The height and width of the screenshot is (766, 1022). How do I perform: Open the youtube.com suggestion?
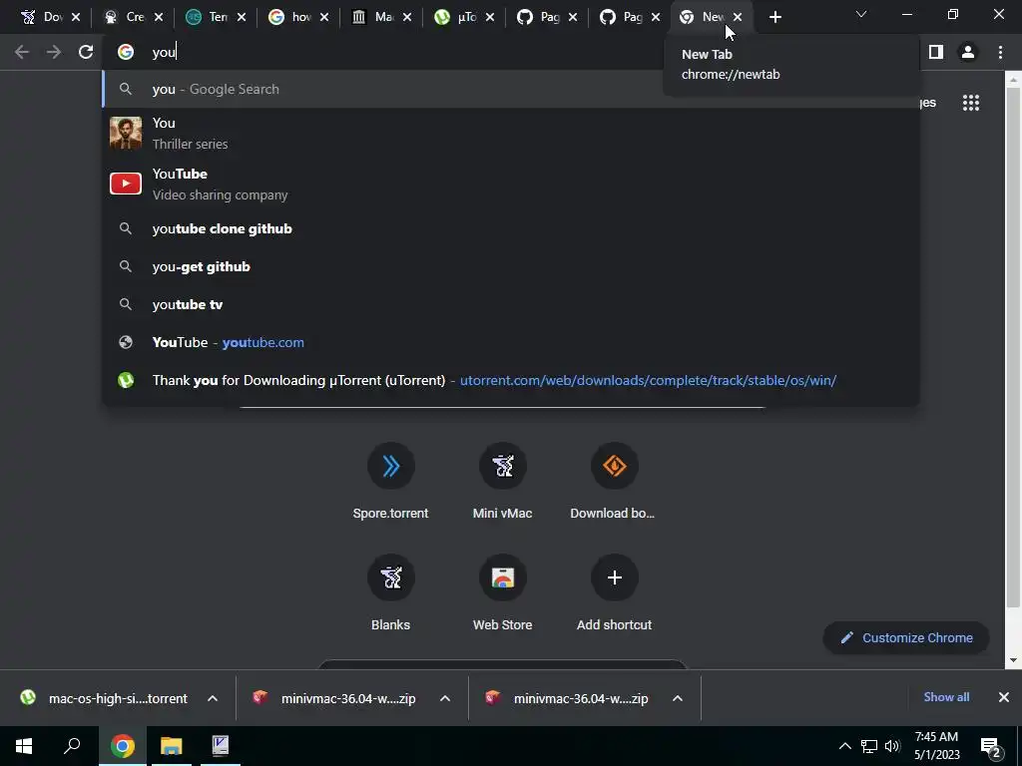511,342
